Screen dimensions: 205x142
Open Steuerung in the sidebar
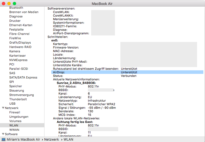[17, 90]
